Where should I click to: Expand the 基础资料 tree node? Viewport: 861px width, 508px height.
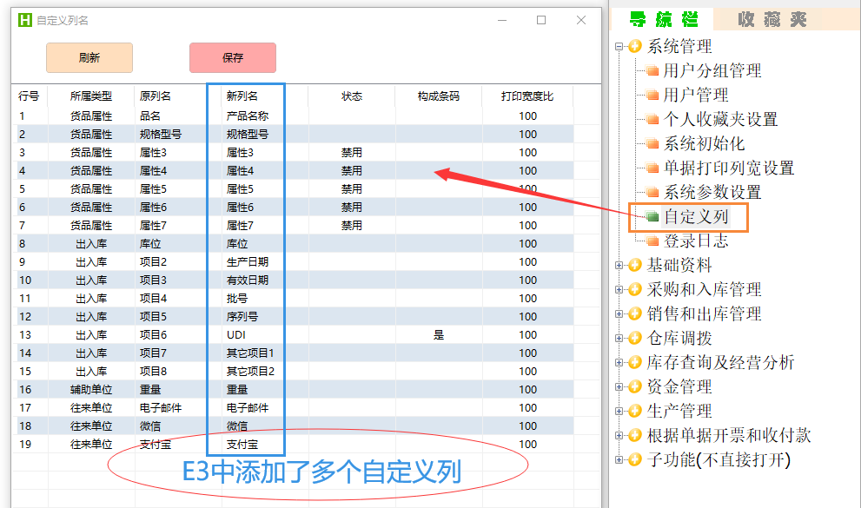pyautogui.click(x=619, y=266)
